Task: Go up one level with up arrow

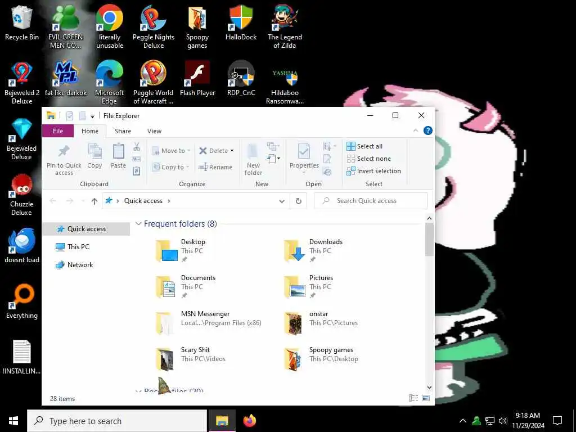Action: 94,201
